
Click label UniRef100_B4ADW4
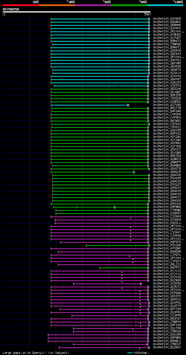click(167, 251)
